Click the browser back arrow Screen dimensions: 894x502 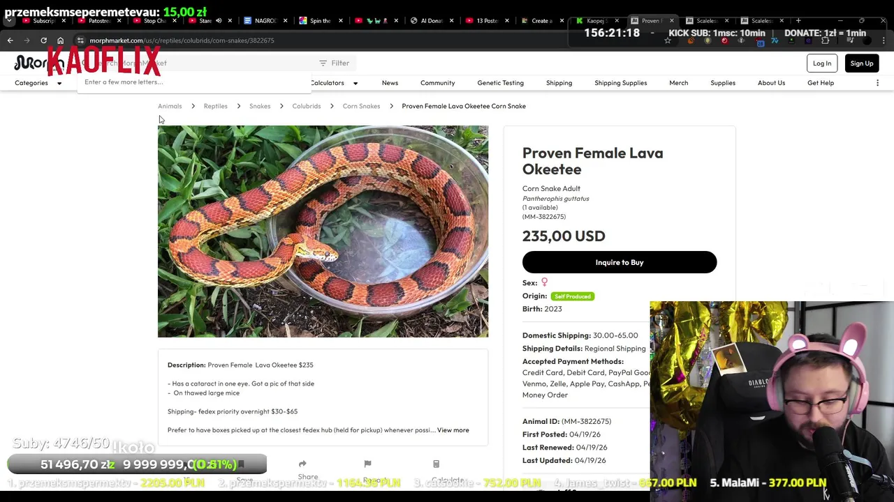[x=10, y=40]
